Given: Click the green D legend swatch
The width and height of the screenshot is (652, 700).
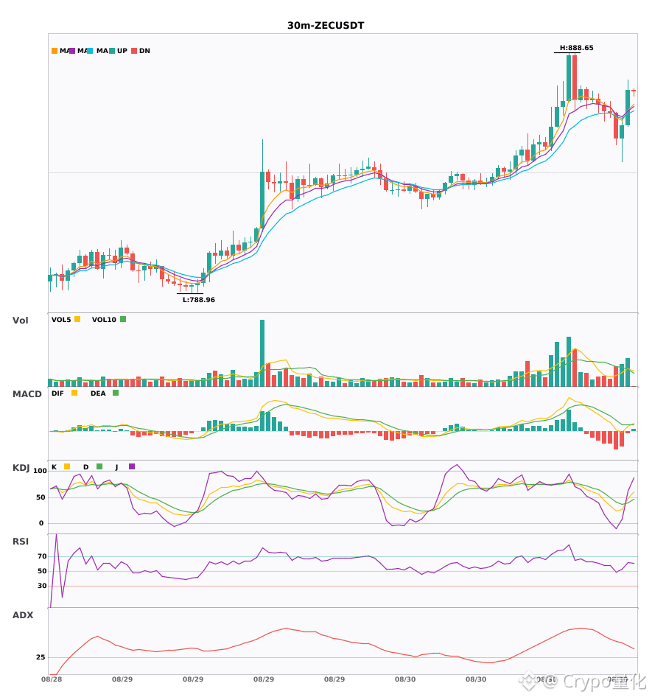Looking at the screenshot, I should [x=99, y=466].
